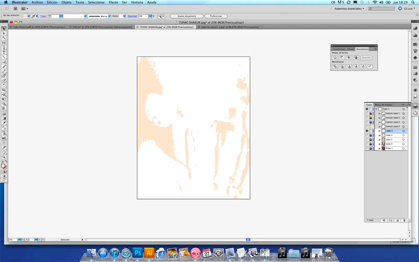This screenshot has width=419, height=262.
Task: Click the Ajustar documento button
Action: [x=187, y=16]
